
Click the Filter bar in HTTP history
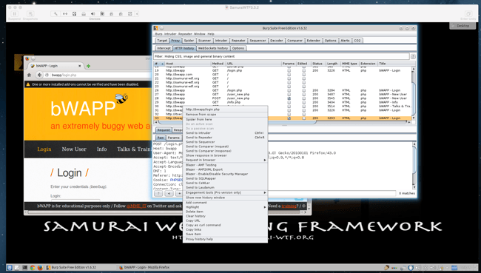281,56
